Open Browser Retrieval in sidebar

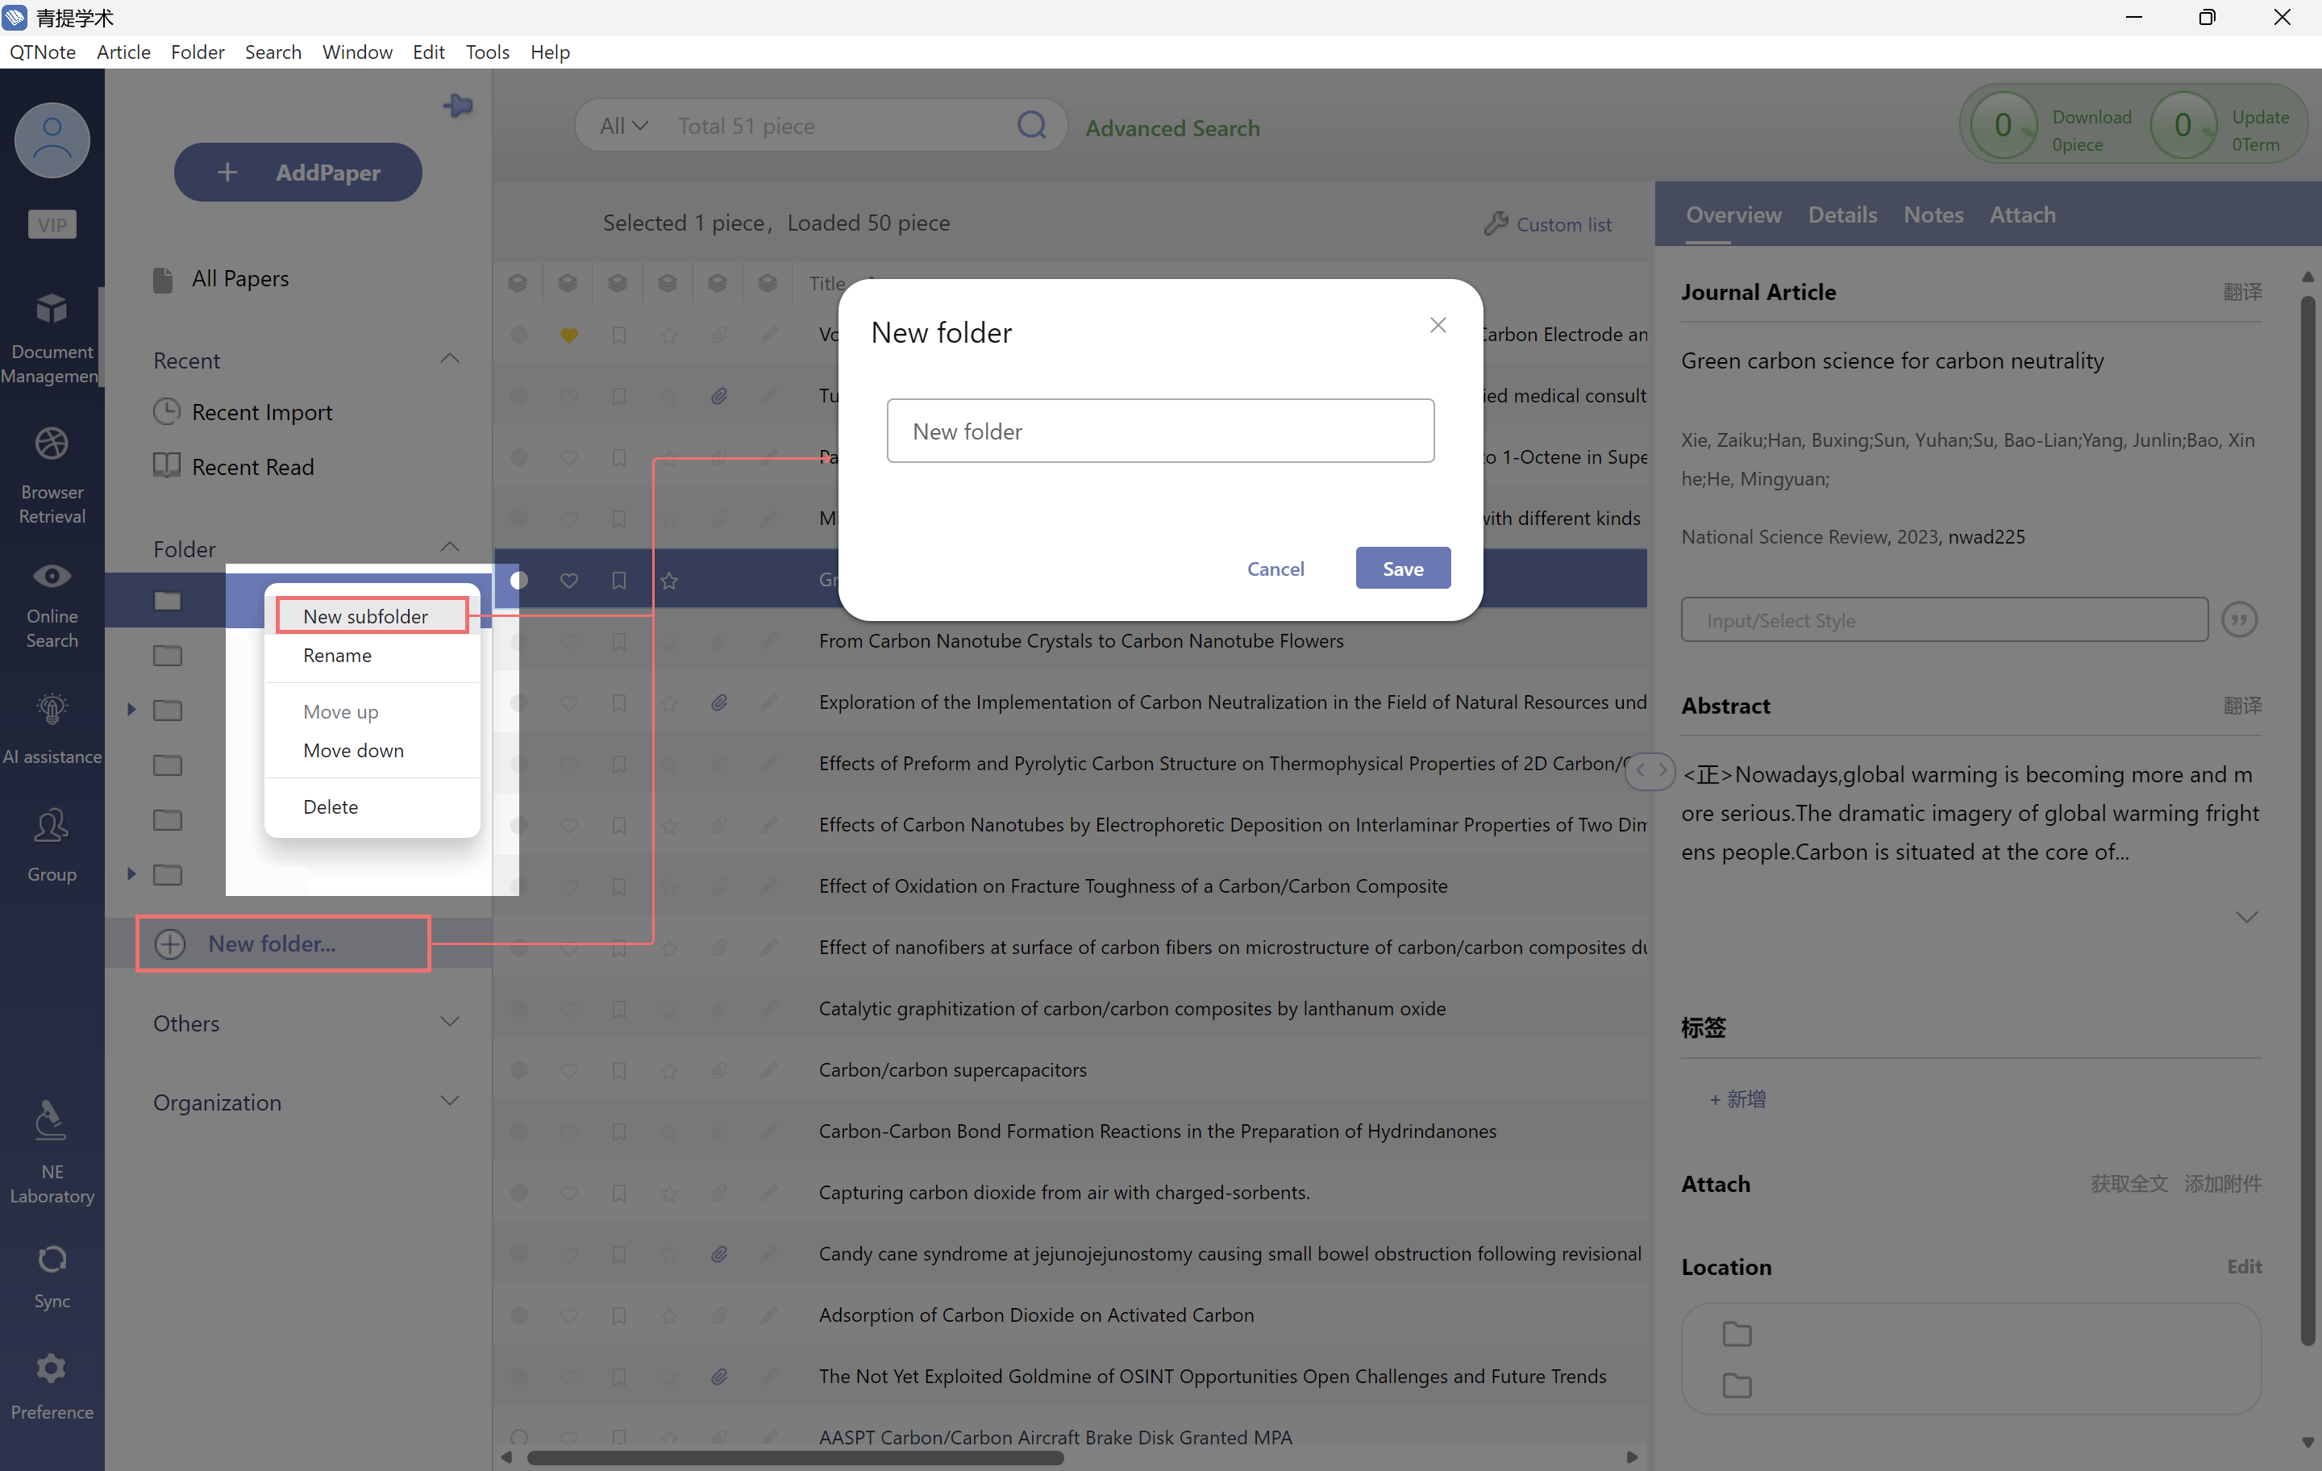click(x=52, y=476)
